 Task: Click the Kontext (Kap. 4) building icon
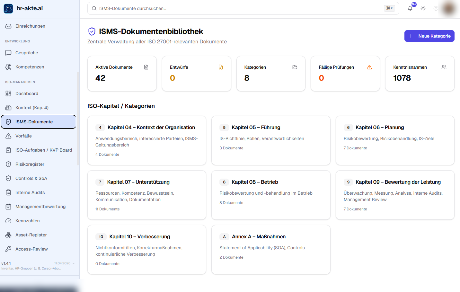click(8, 108)
